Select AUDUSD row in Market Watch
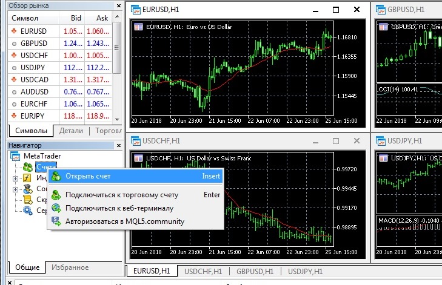The image size is (442, 285). (x=60, y=92)
